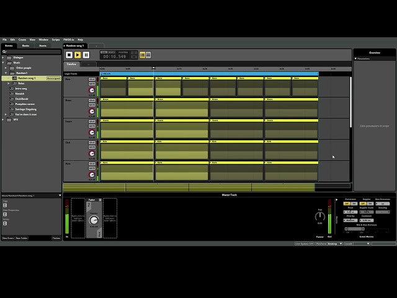This screenshot has width=397, height=298.
Task: Click the timeline vertical scrollbar
Action: tap(350, 102)
